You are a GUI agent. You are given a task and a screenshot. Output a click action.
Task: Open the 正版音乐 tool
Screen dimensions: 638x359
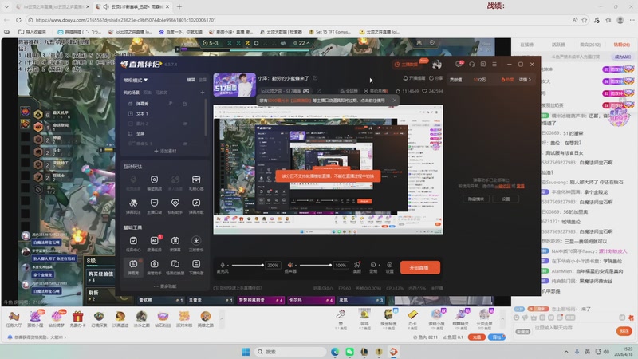pyautogui.click(x=196, y=243)
